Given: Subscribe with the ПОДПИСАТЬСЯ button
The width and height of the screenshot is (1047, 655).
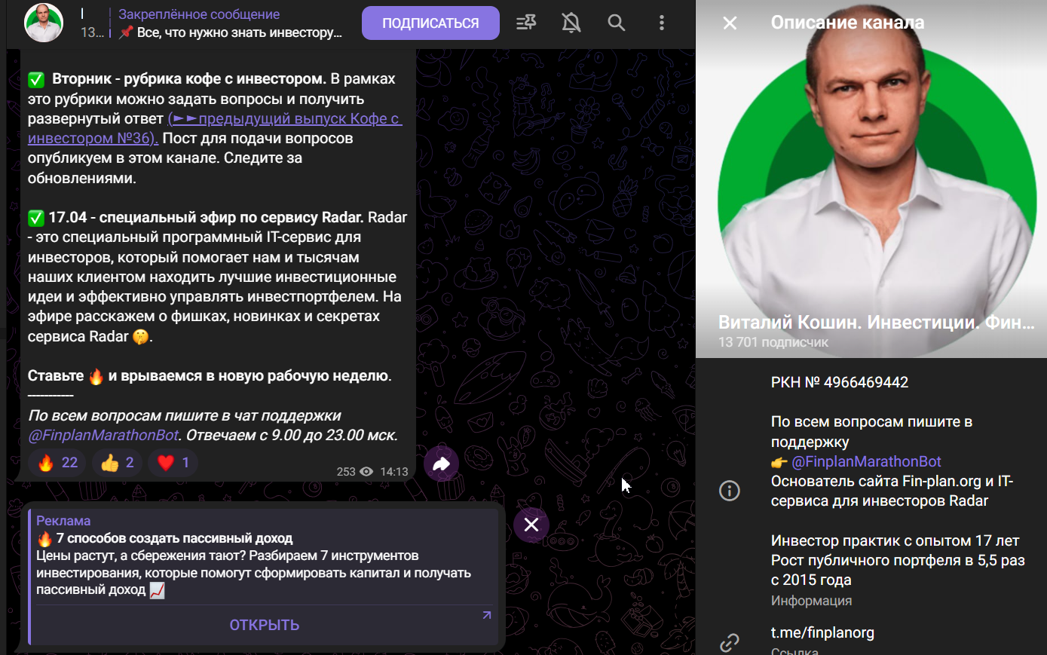Looking at the screenshot, I should (x=430, y=23).
